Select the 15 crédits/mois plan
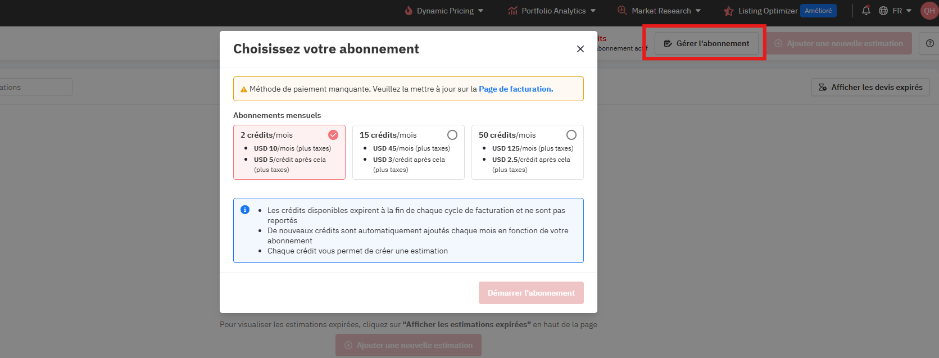Viewport: 939px width, 358px height. click(452, 135)
